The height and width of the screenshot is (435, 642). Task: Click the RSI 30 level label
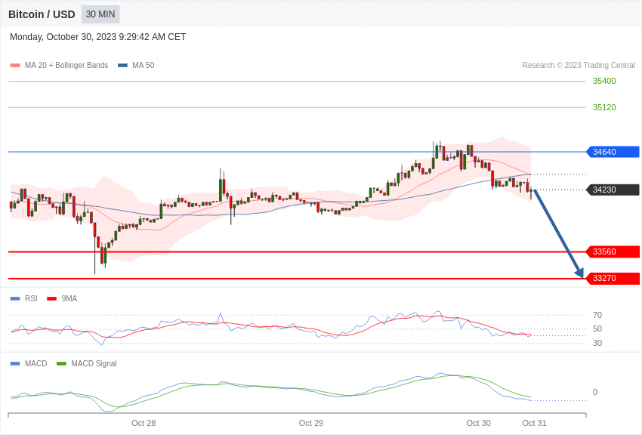[597, 343]
